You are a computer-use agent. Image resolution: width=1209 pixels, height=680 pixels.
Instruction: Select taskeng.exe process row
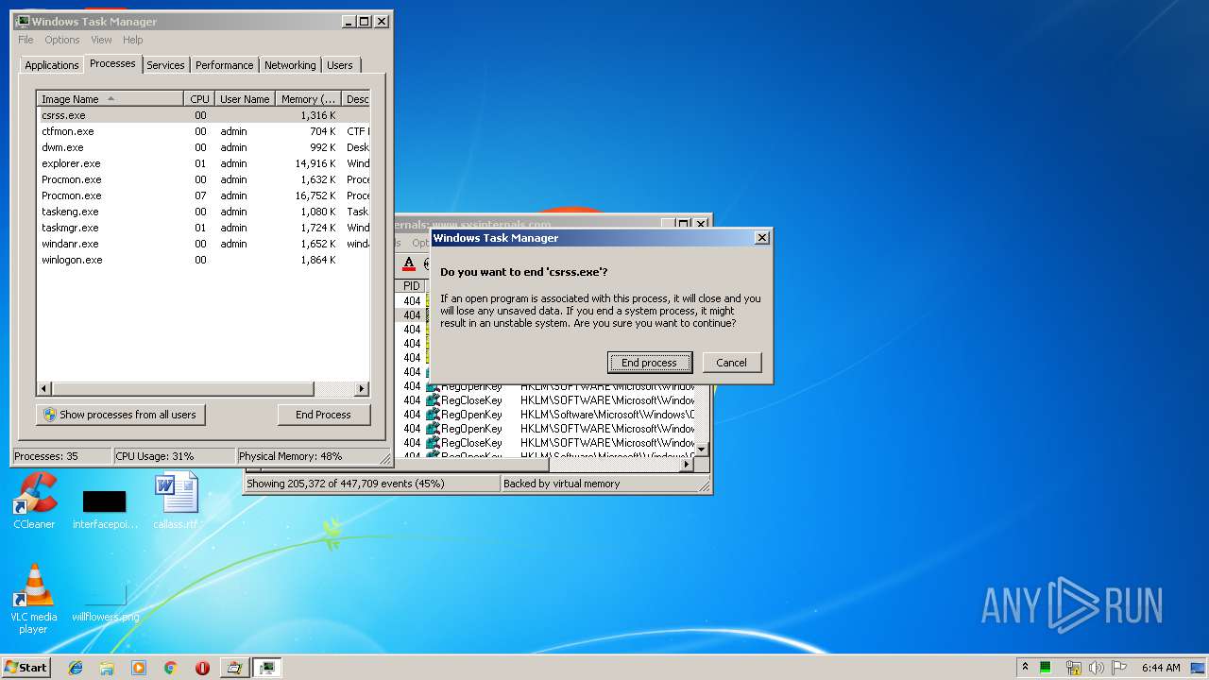[x=204, y=212]
